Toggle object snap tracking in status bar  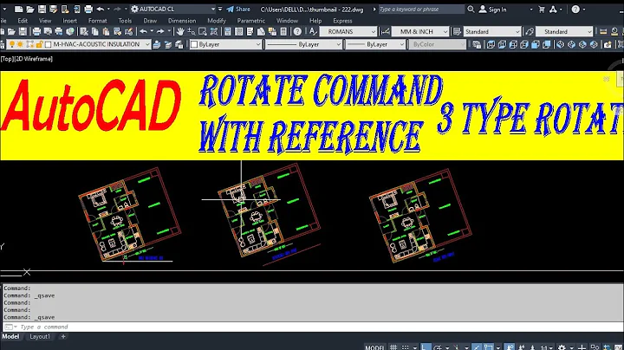click(477, 347)
